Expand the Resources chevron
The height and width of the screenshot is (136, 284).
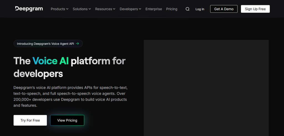[x=114, y=9]
